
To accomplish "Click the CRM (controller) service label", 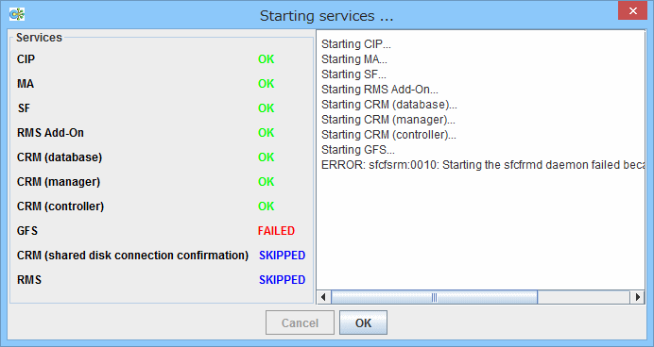I will tap(60, 207).
